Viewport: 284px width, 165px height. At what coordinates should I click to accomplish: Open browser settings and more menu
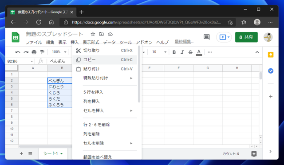tap(270, 22)
